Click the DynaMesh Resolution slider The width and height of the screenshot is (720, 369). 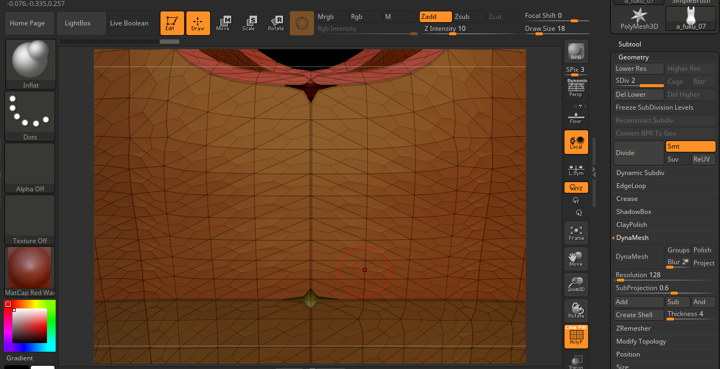(665, 276)
